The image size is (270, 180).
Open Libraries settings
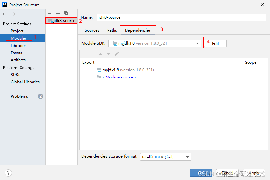(18, 46)
